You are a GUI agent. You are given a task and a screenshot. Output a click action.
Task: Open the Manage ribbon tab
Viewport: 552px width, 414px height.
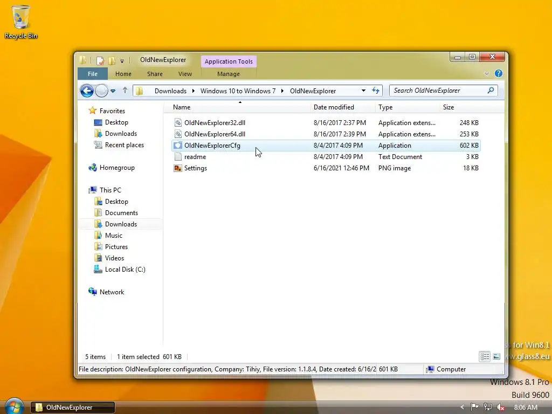229,74
